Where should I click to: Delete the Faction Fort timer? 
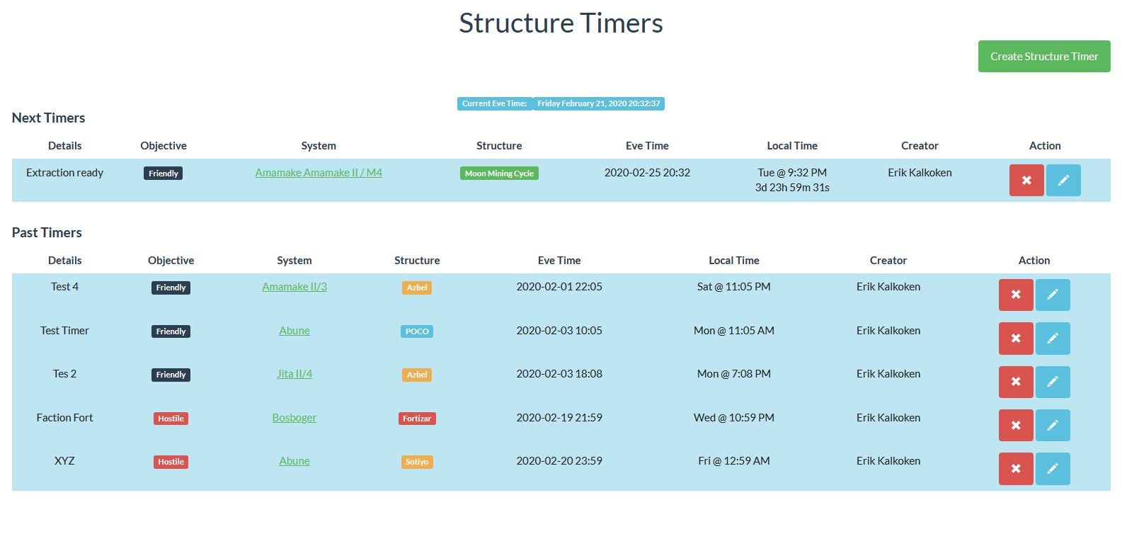pos(1015,426)
